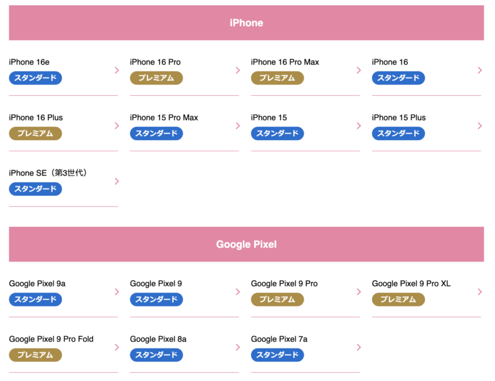
Task: Open the iPhone 16 Plus link
Action: tap(36, 117)
